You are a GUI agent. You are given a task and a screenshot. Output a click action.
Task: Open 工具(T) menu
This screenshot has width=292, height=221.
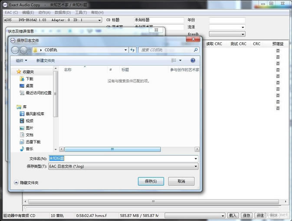81,13
